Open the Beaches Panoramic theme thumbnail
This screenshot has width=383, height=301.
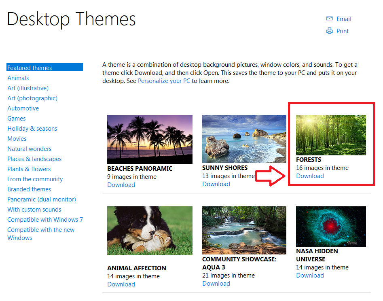[150, 139]
